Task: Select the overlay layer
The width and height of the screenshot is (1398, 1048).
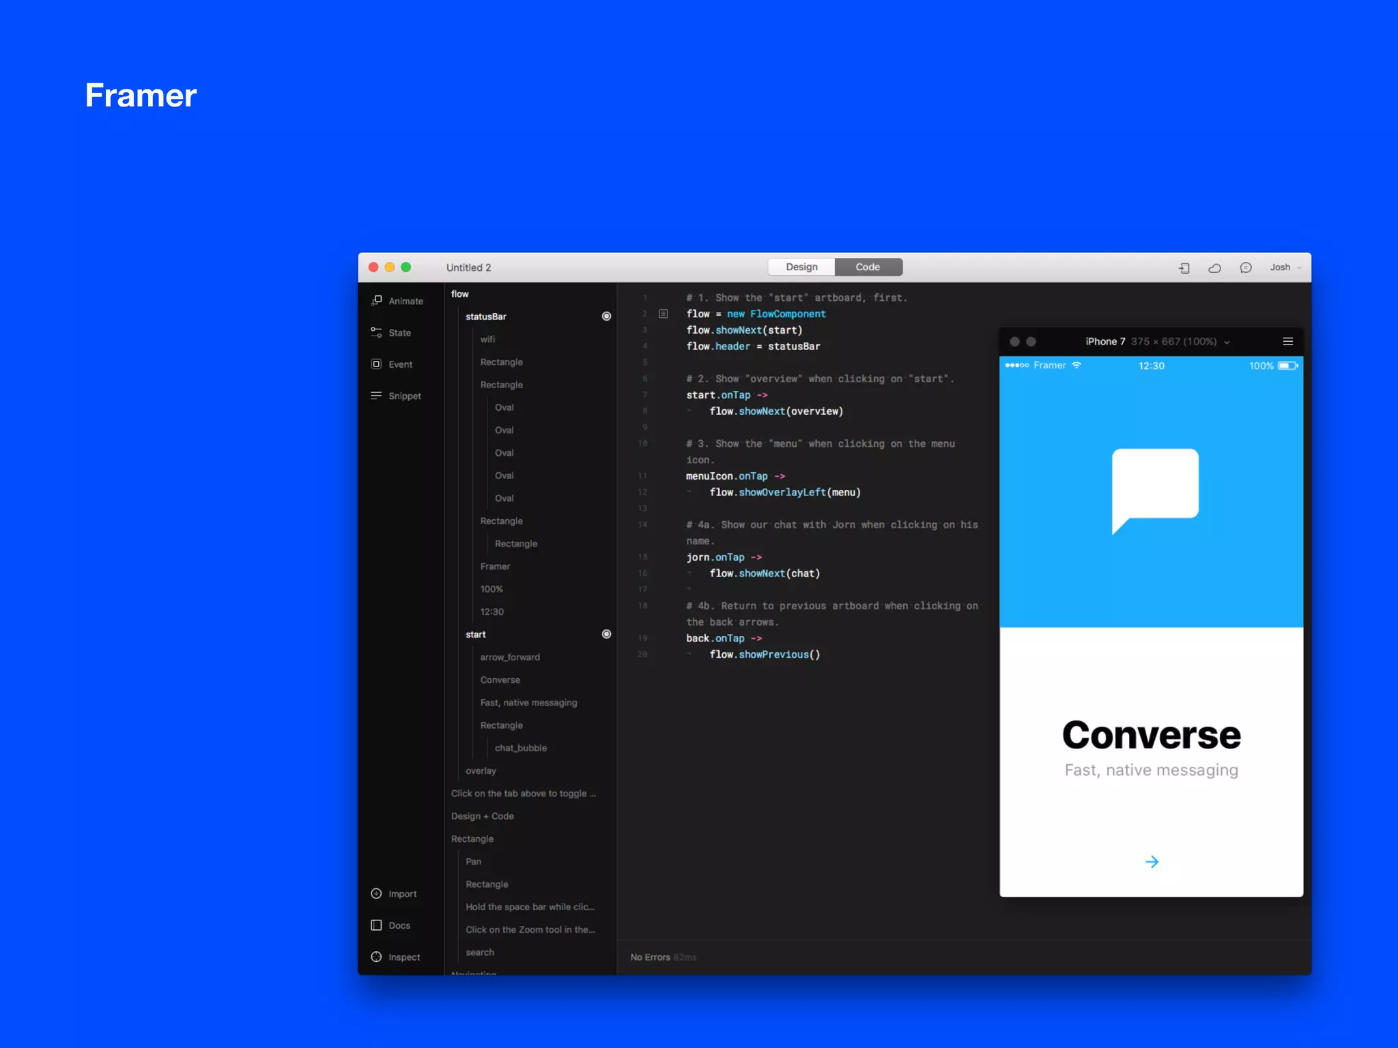Action: [481, 771]
